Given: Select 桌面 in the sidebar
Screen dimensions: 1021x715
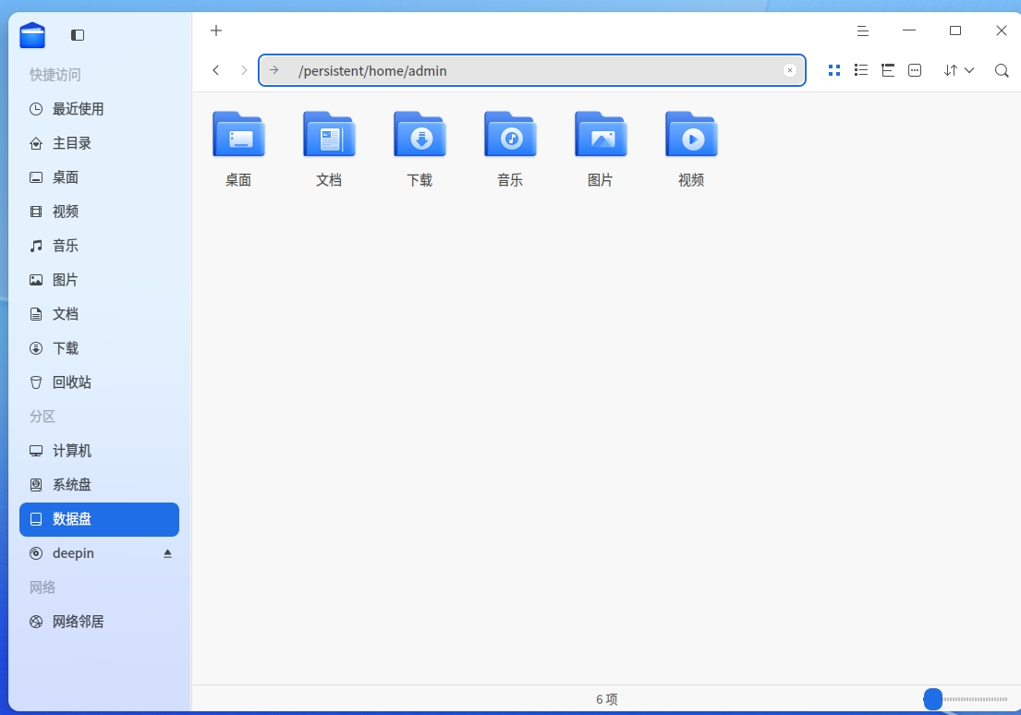Looking at the screenshot, I should pos(99,177).
